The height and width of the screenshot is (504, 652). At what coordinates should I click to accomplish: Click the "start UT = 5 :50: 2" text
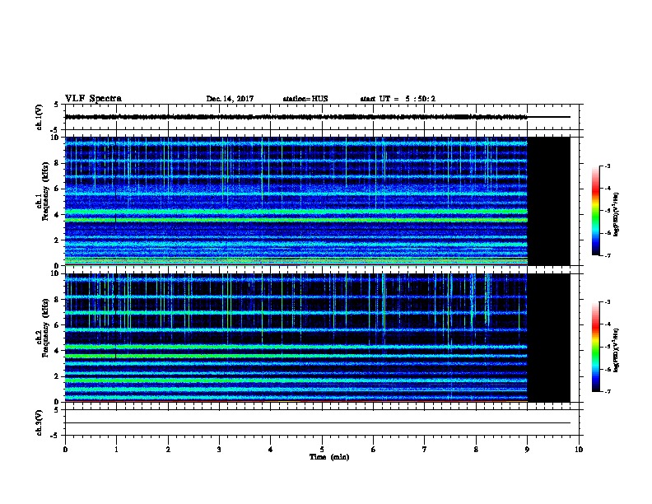398,99
